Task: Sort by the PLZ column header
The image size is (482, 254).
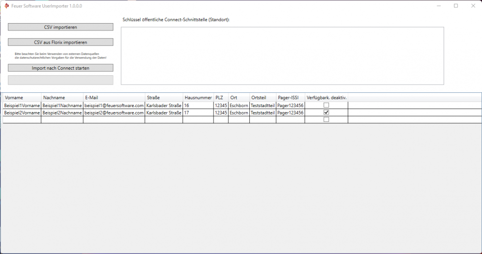Action: click(221, 98)
